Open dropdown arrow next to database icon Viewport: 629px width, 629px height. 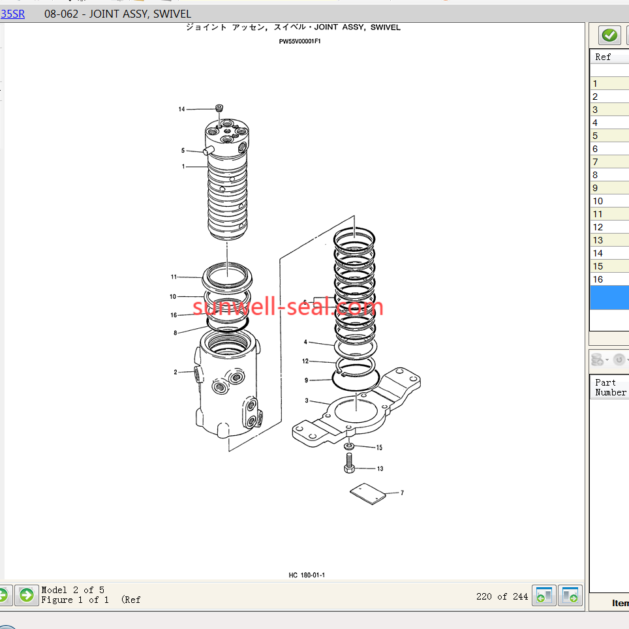607,360
